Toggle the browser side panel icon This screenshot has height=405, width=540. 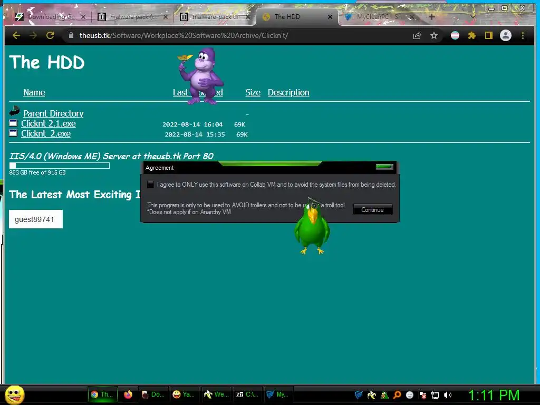[x=489, y=35]
